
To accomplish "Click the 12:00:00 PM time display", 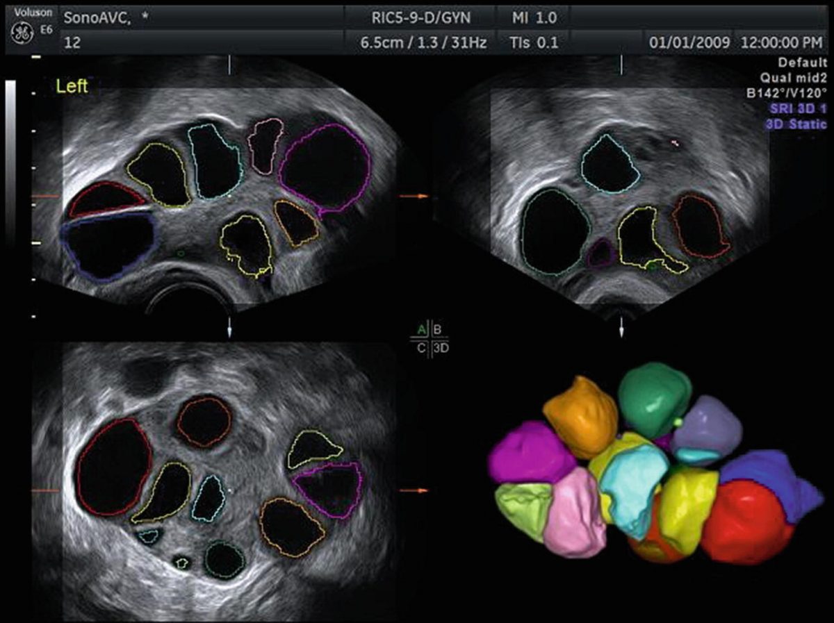I will 783,42.
